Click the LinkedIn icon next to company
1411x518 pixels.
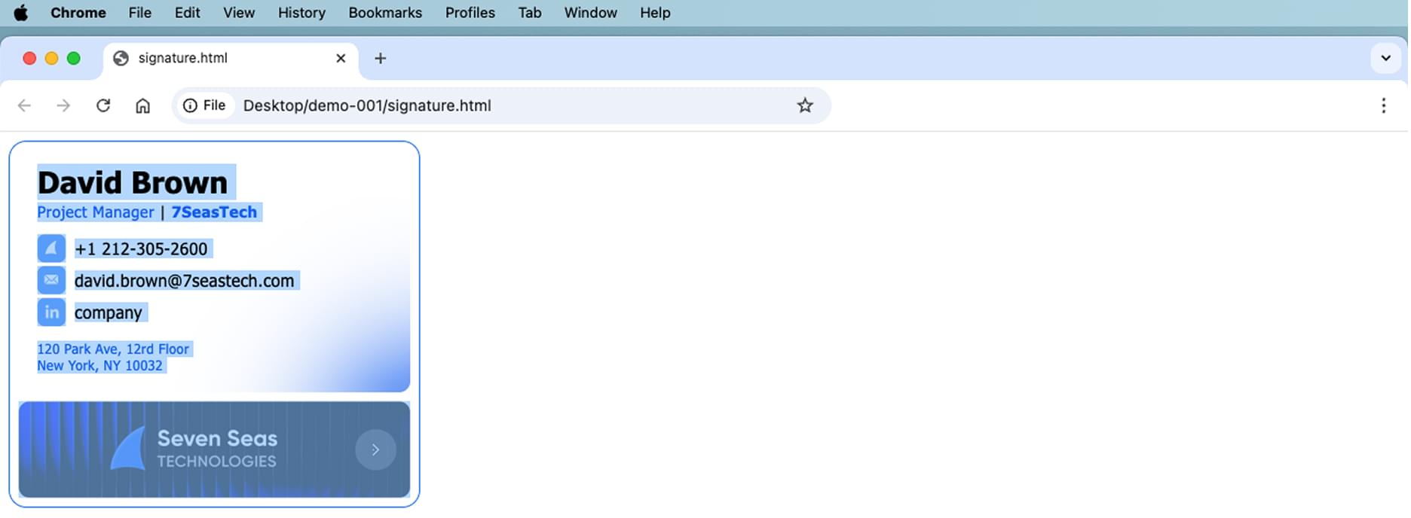click(51, 312)
